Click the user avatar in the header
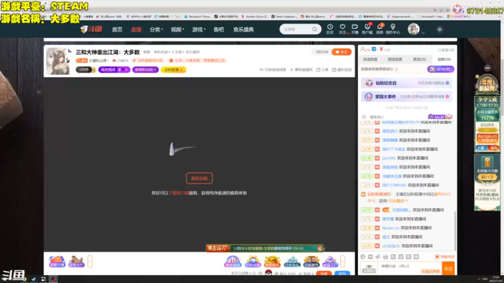This screenshot has width=504, height=283. click(413, 29)
